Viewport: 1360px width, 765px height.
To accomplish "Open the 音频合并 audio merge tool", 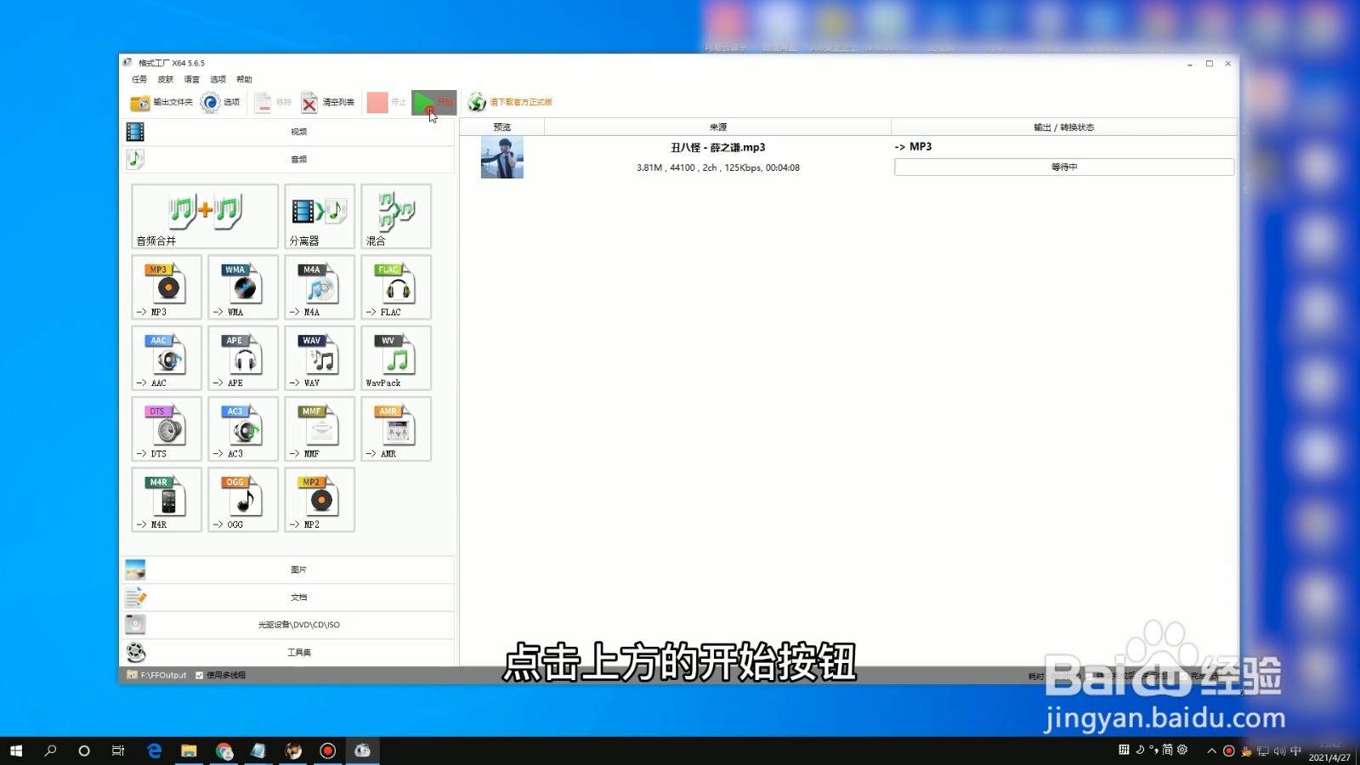I will tap(203, 216).
